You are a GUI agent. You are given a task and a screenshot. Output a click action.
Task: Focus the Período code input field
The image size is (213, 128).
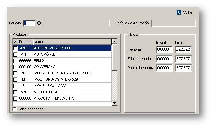[x=29, y=23]
